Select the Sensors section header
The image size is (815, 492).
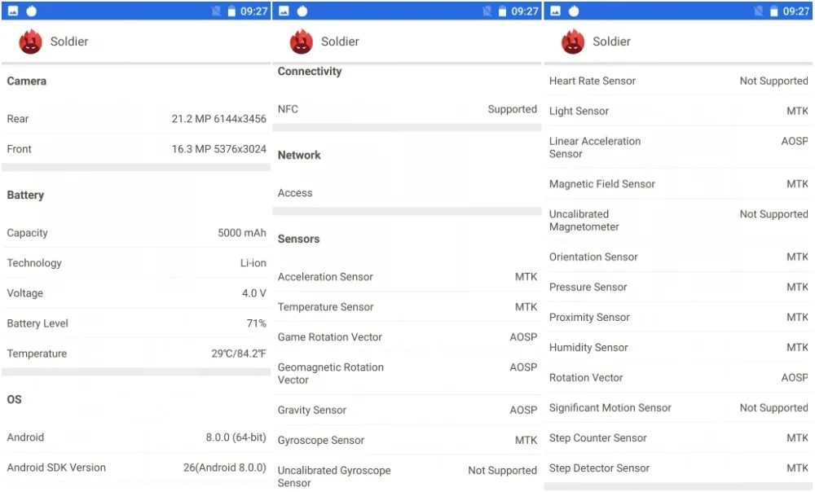coord(298,239)
